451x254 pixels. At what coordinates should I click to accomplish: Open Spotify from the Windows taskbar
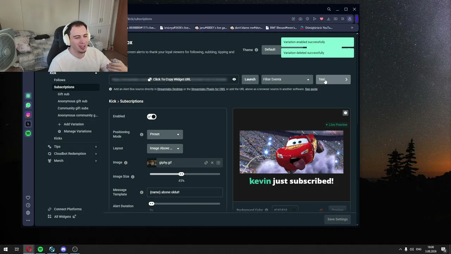point(40,249)
